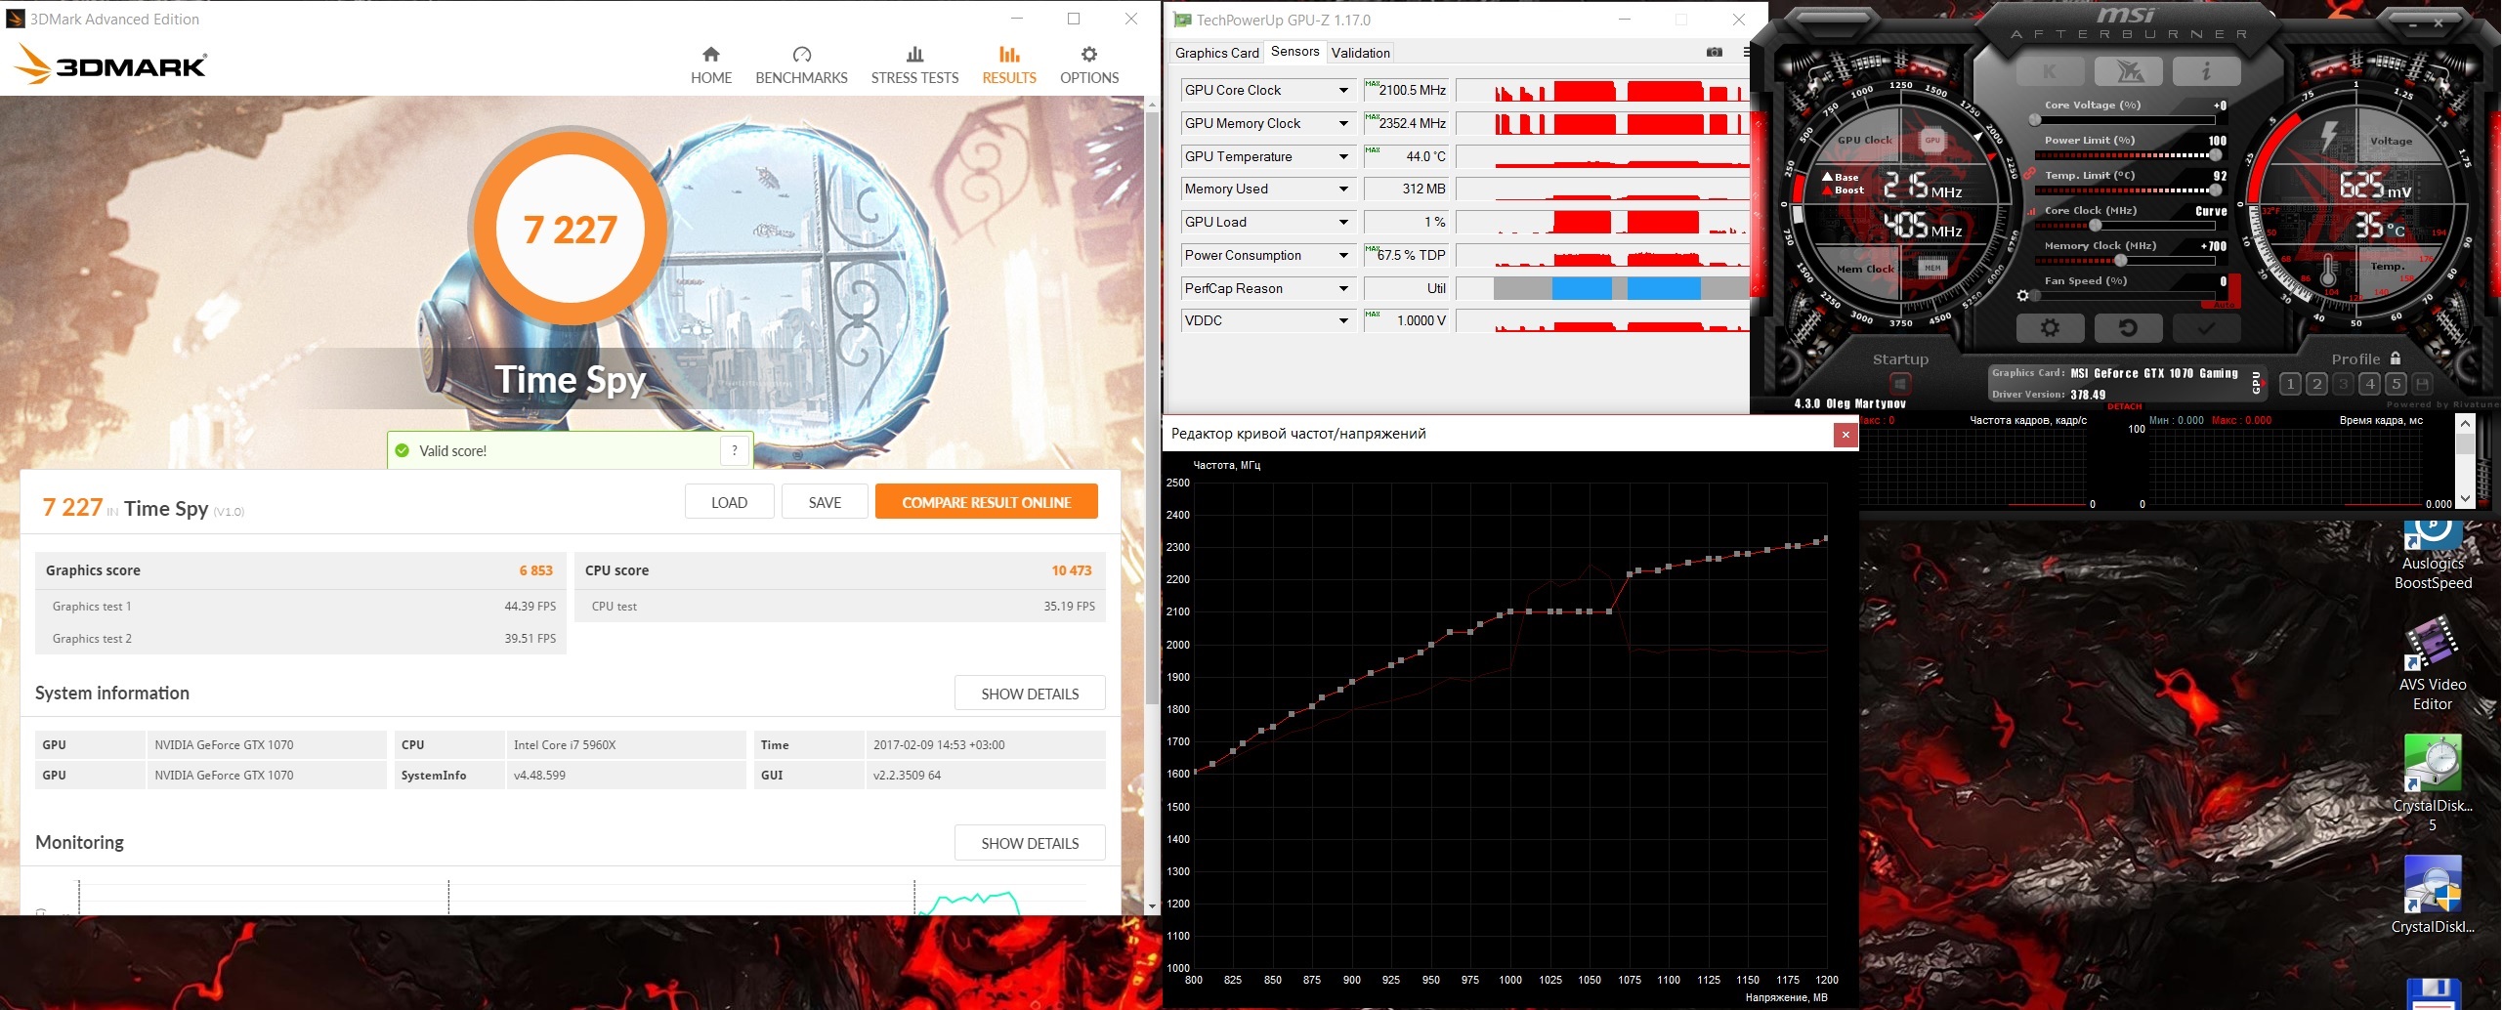Click Graphics score value 6 853
Image resolution: width=2503 pixels, height=1010 pixels.
point(535,570)
